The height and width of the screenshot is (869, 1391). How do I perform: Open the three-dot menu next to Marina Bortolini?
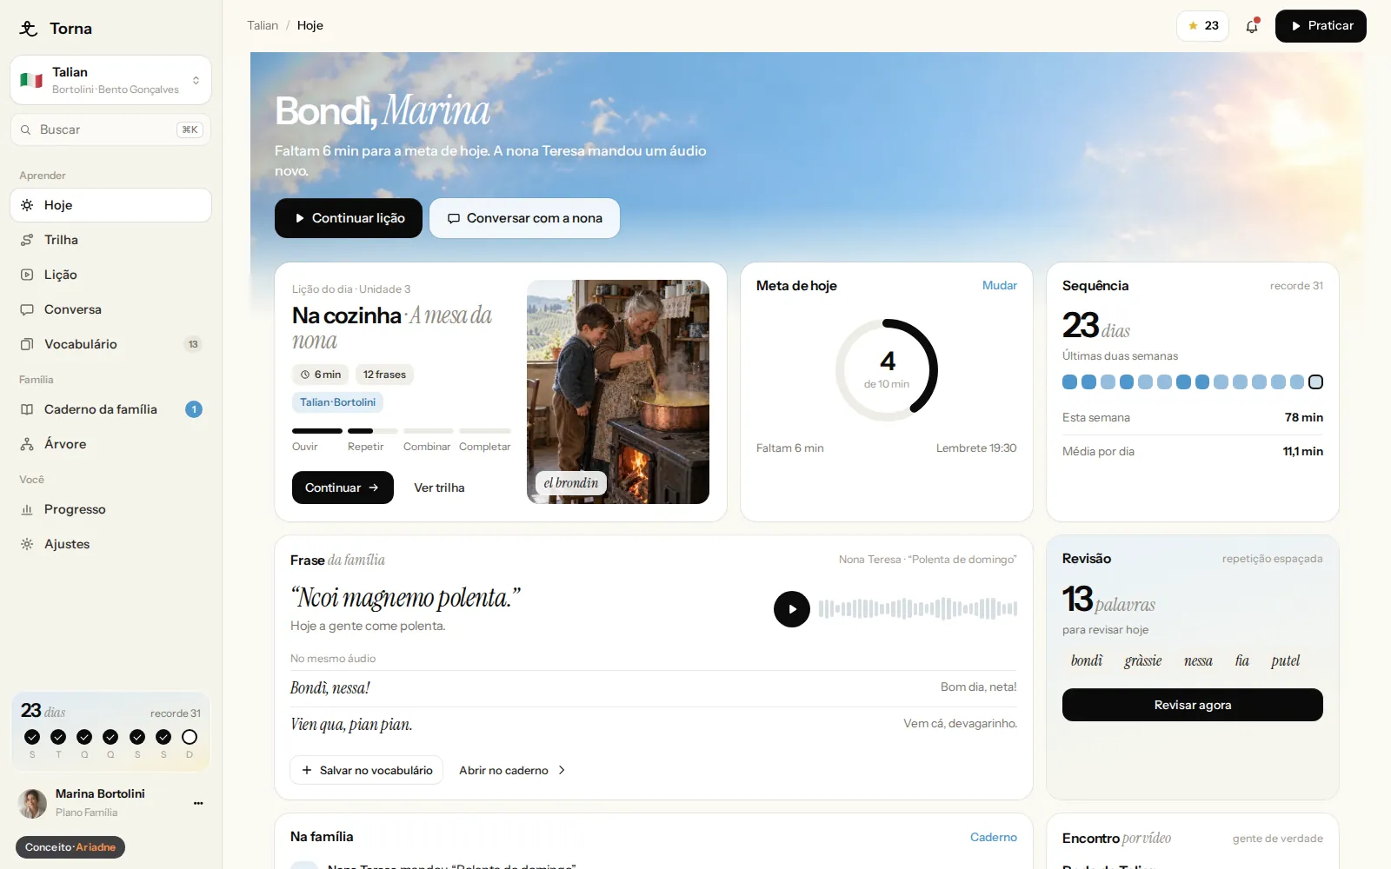pyautogui.click(x=198, y=803)
